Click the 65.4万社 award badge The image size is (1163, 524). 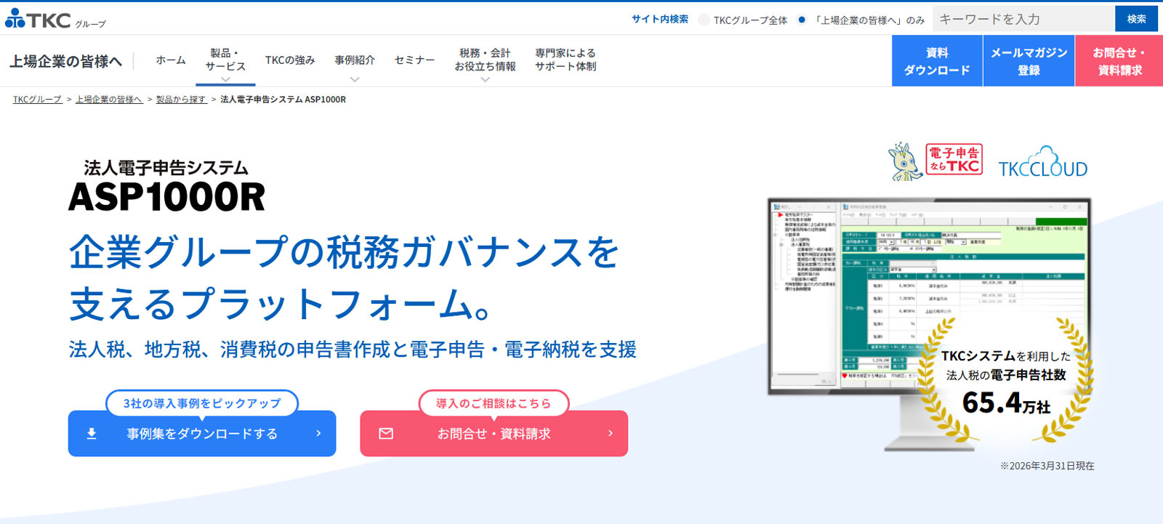point(1006,381)
